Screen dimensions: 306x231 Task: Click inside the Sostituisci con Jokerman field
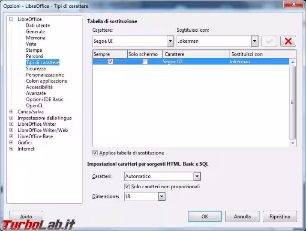tap(214, 41)
